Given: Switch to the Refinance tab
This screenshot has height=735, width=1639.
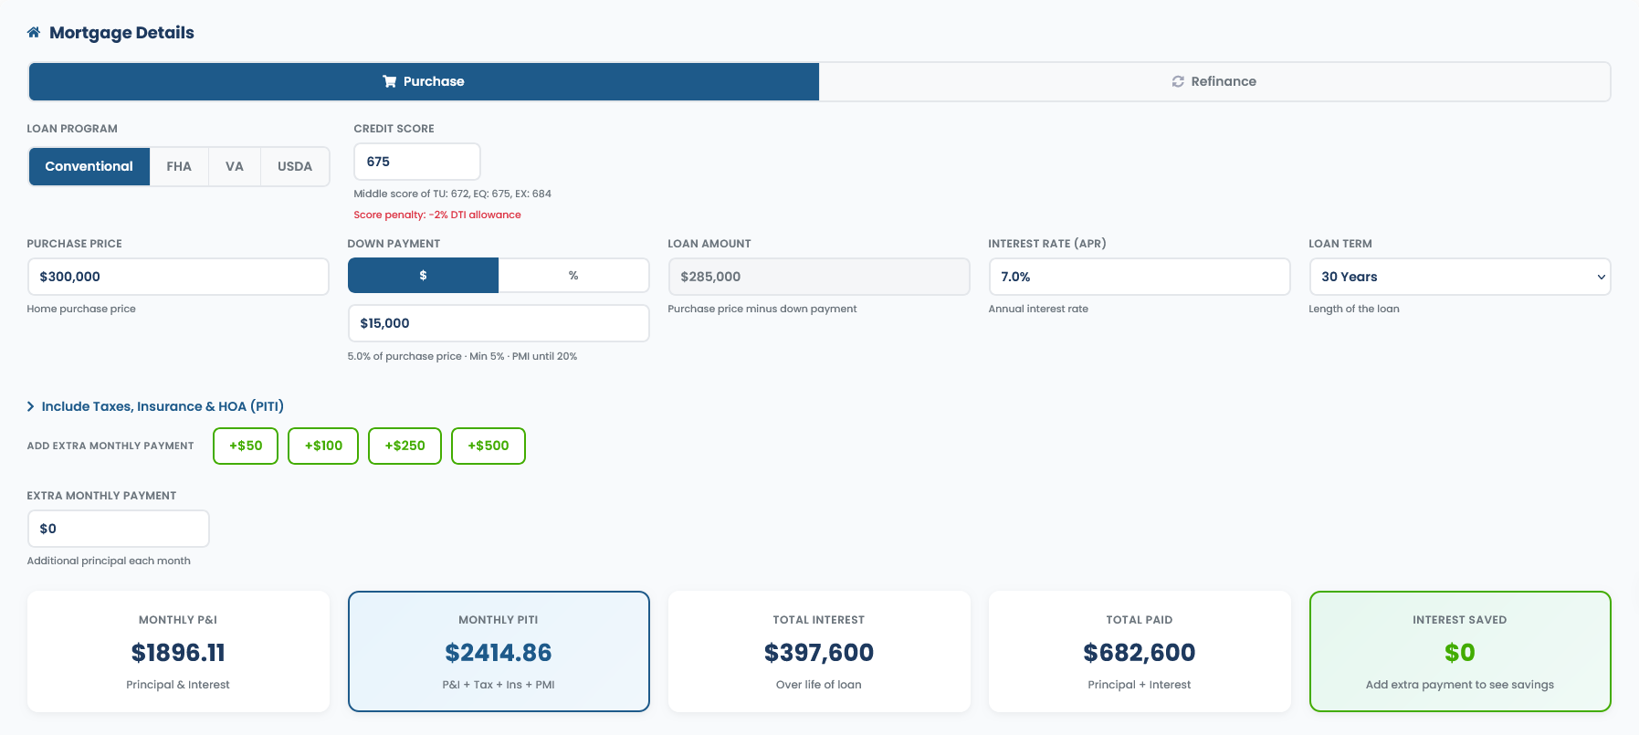Looking at the screenshot, I should [x=1214, y=81].
